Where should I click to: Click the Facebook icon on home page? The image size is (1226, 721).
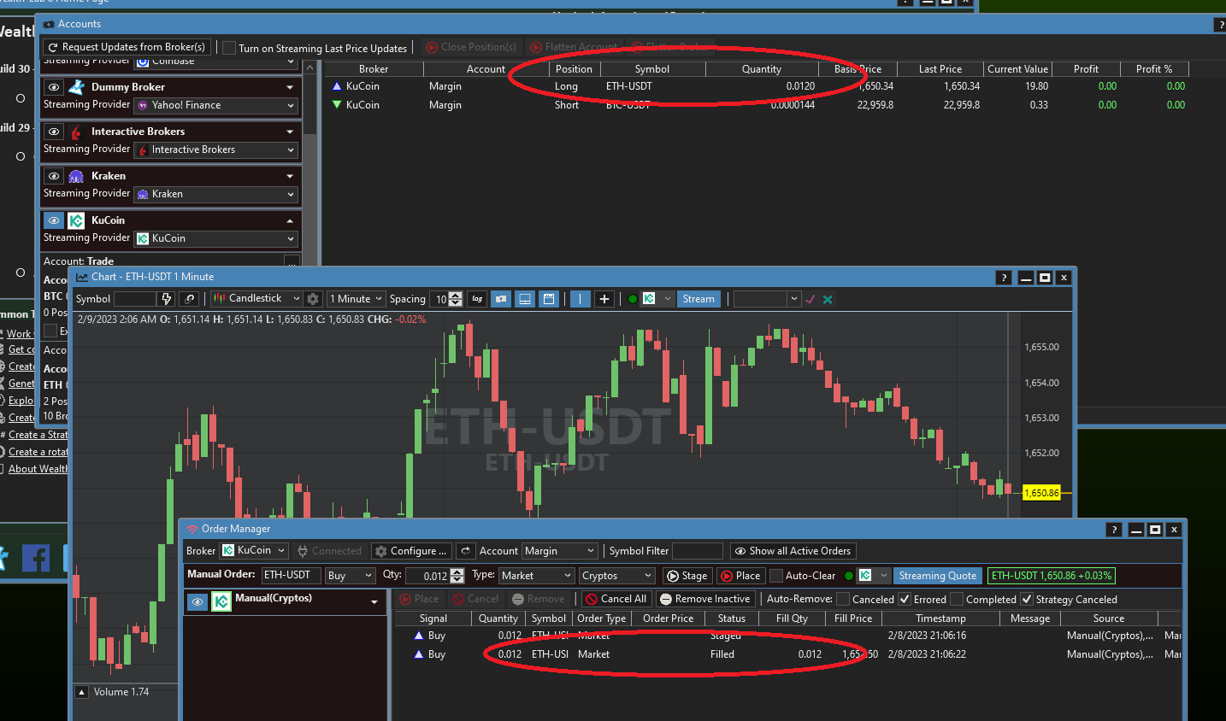36,558
